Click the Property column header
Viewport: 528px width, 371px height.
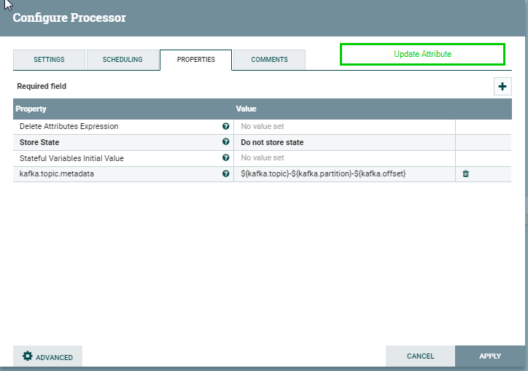coord(31,109)
